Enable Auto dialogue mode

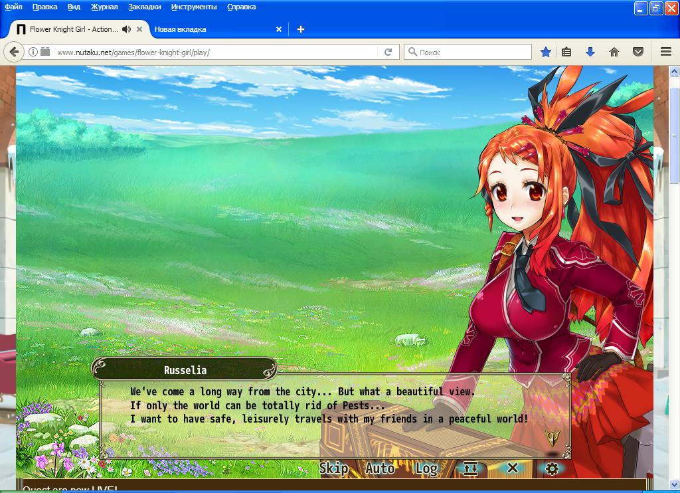point(380,468)
